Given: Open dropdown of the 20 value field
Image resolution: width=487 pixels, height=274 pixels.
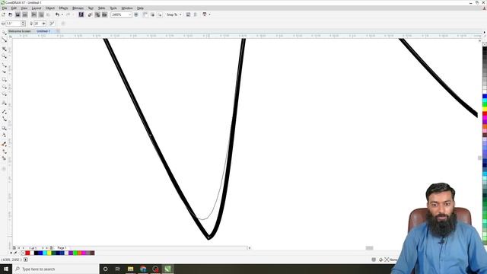Looking at the screenshot, I should [x=44, y=24].
